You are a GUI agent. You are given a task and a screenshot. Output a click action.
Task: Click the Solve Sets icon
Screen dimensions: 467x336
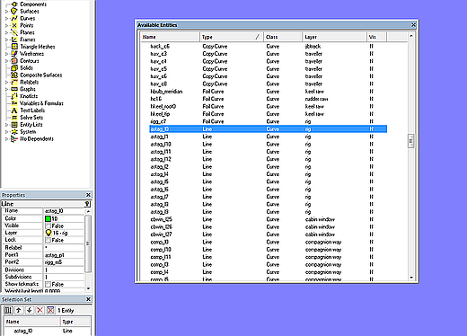pos(14,118)
